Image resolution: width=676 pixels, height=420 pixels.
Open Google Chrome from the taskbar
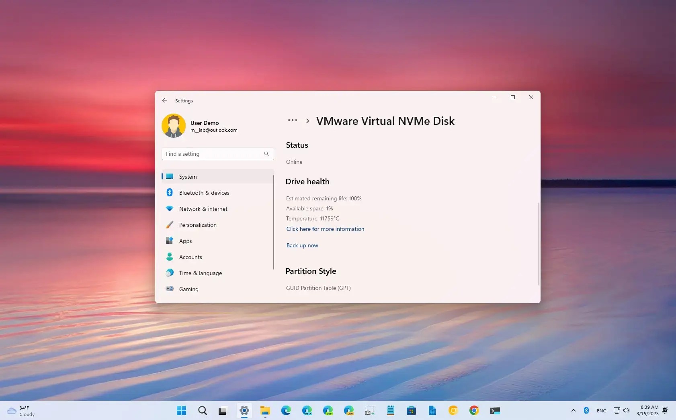point(474,410)
